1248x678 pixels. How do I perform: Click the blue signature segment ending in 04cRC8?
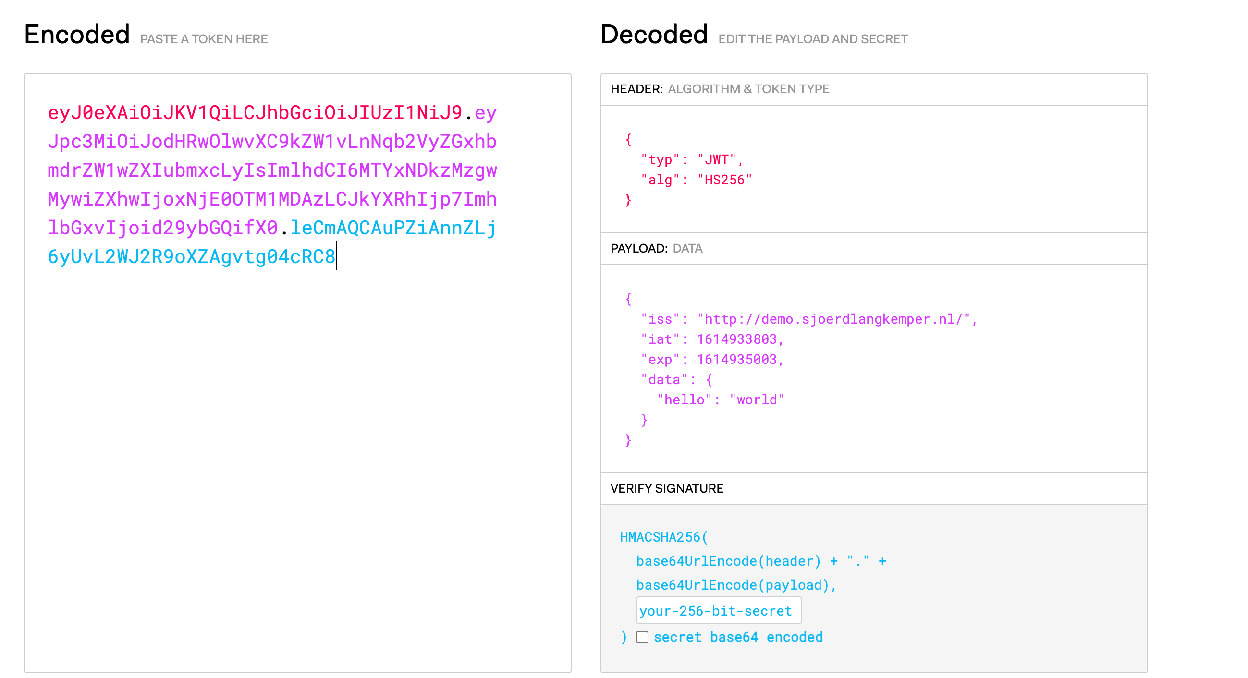click(191, 257)
